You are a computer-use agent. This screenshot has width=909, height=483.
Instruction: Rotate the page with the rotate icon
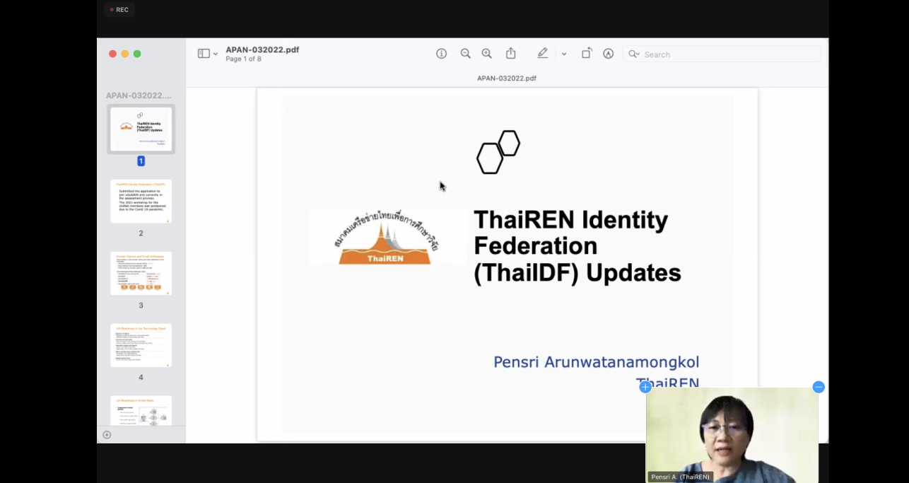coord(587,54)
